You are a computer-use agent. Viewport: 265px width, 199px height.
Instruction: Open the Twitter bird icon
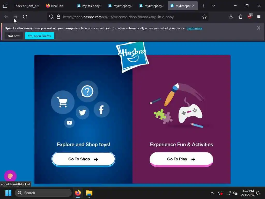click(x=83, y=112)
